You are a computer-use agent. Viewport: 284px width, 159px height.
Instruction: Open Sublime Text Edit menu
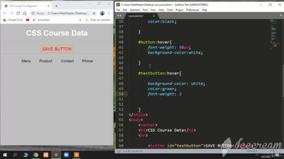(125, 10)
